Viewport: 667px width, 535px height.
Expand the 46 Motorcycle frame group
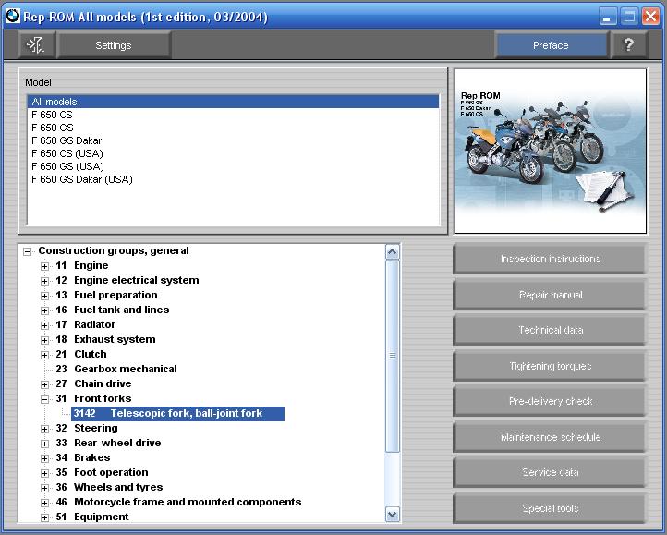click(45, 503)
